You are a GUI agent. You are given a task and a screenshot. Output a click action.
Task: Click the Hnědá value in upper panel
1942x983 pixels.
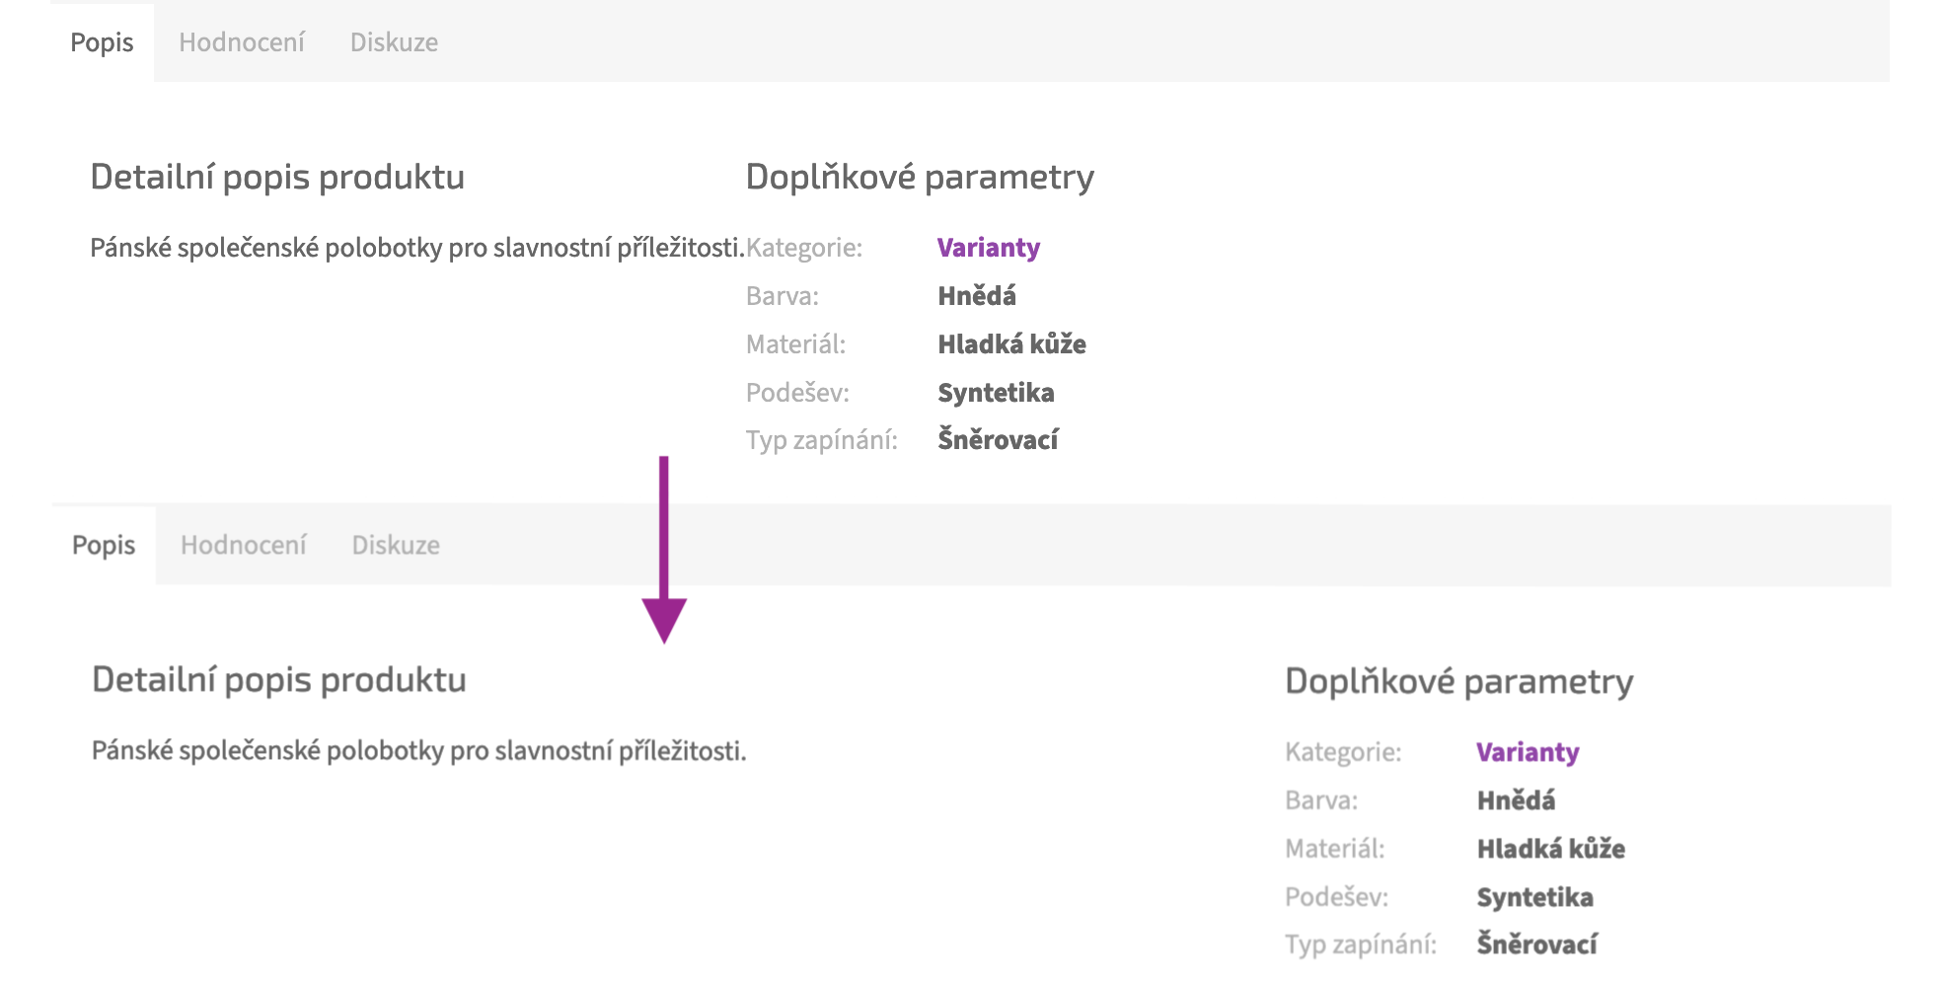(x=977, y=296)
